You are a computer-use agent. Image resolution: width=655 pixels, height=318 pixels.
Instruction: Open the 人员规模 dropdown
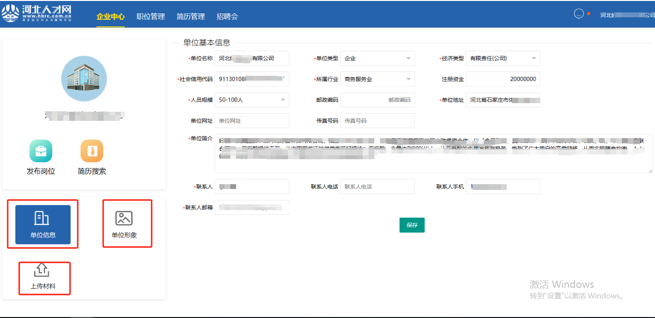(251, 100)
